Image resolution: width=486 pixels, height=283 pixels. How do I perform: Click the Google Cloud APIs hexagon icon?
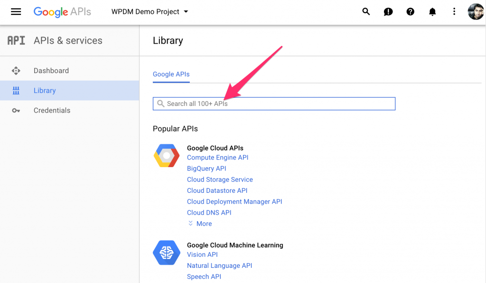166,155
